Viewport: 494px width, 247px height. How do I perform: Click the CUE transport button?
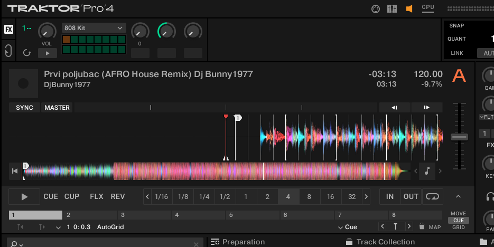click(51, 197)
